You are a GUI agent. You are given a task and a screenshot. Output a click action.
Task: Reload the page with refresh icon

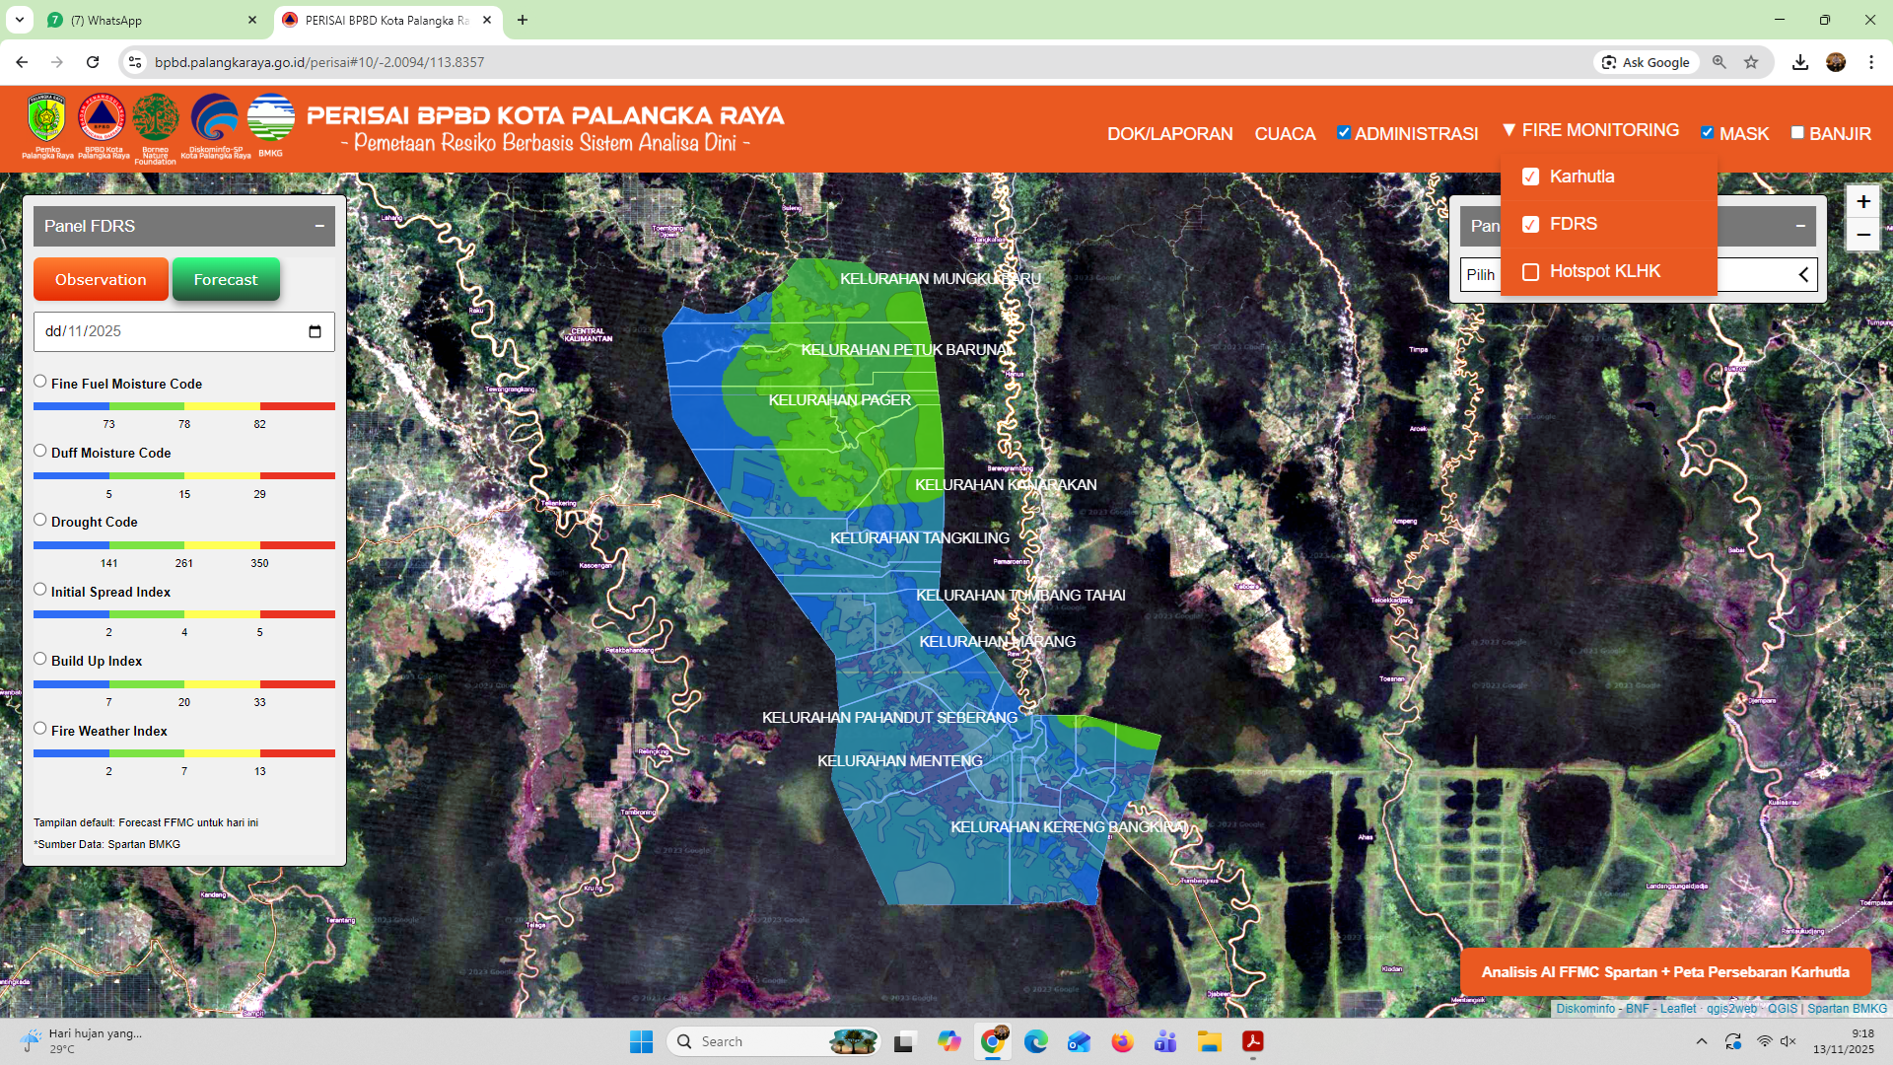click(x=93, y=62)
